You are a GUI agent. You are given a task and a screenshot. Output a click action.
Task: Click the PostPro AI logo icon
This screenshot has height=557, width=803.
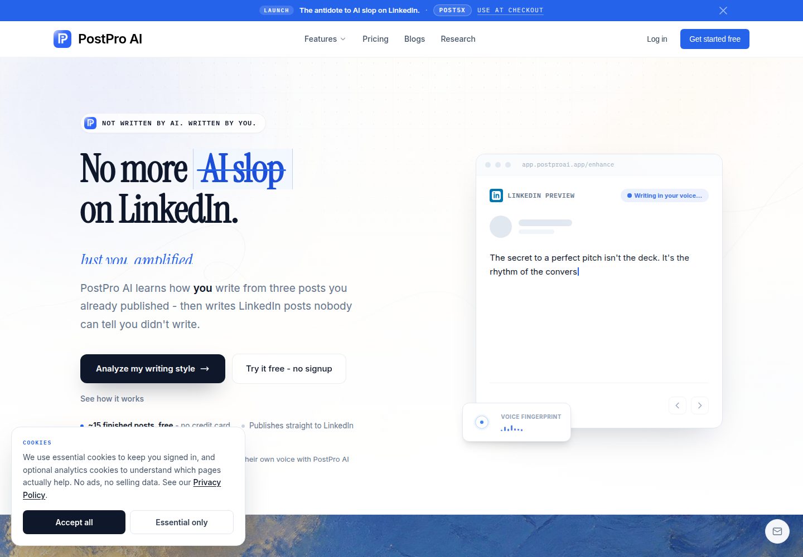click(x=62, y=39)
